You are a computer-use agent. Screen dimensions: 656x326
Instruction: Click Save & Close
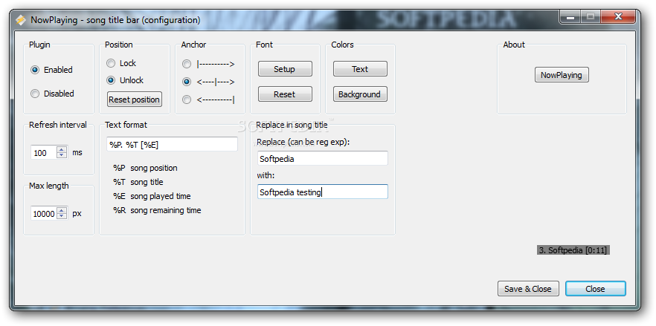(528, 289)
